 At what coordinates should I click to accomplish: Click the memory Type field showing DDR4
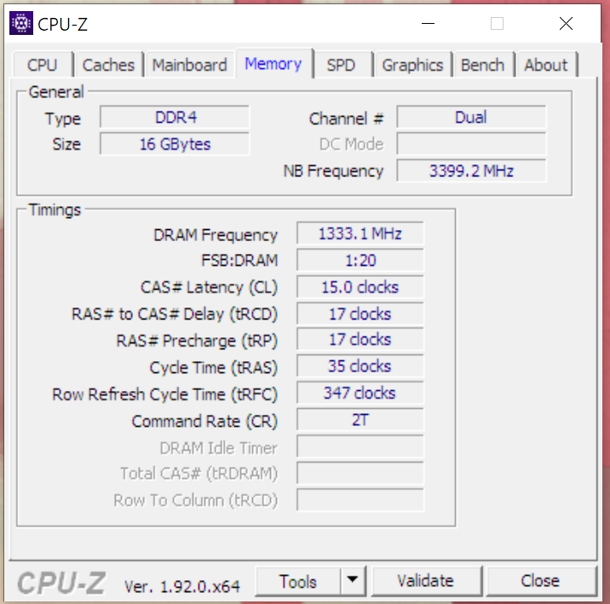(175, 117)
